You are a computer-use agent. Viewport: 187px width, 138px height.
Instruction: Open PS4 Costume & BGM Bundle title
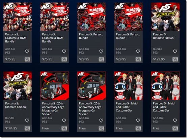click(53, 38)
